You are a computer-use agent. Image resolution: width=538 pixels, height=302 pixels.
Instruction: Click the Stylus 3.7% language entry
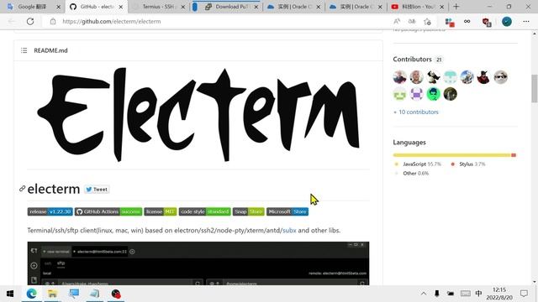(x=468, y=164)
